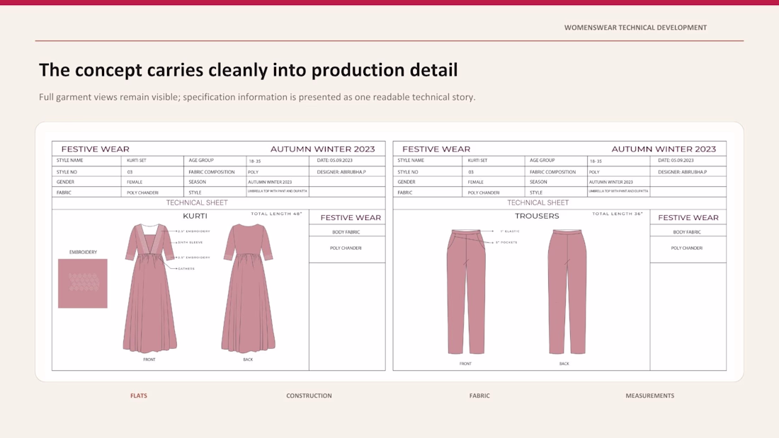Viewport: 779px width, 438px height.
Task: Click the 'GATHERS' callout label
Action: (x=186, y=269)
